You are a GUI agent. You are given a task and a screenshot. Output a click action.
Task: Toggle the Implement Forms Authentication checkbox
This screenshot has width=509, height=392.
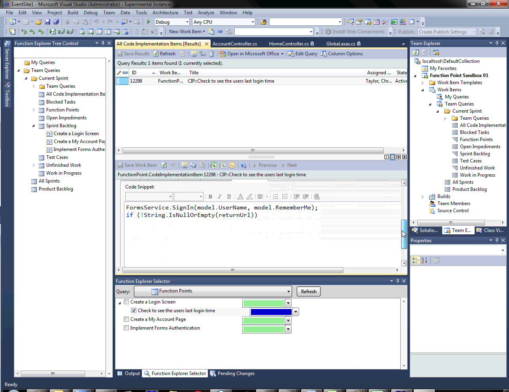[126, 328]
